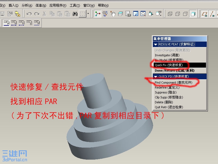Open the 工具(T) menu
This screenshot has width=218, height=164.
click(x=75, y=5)
